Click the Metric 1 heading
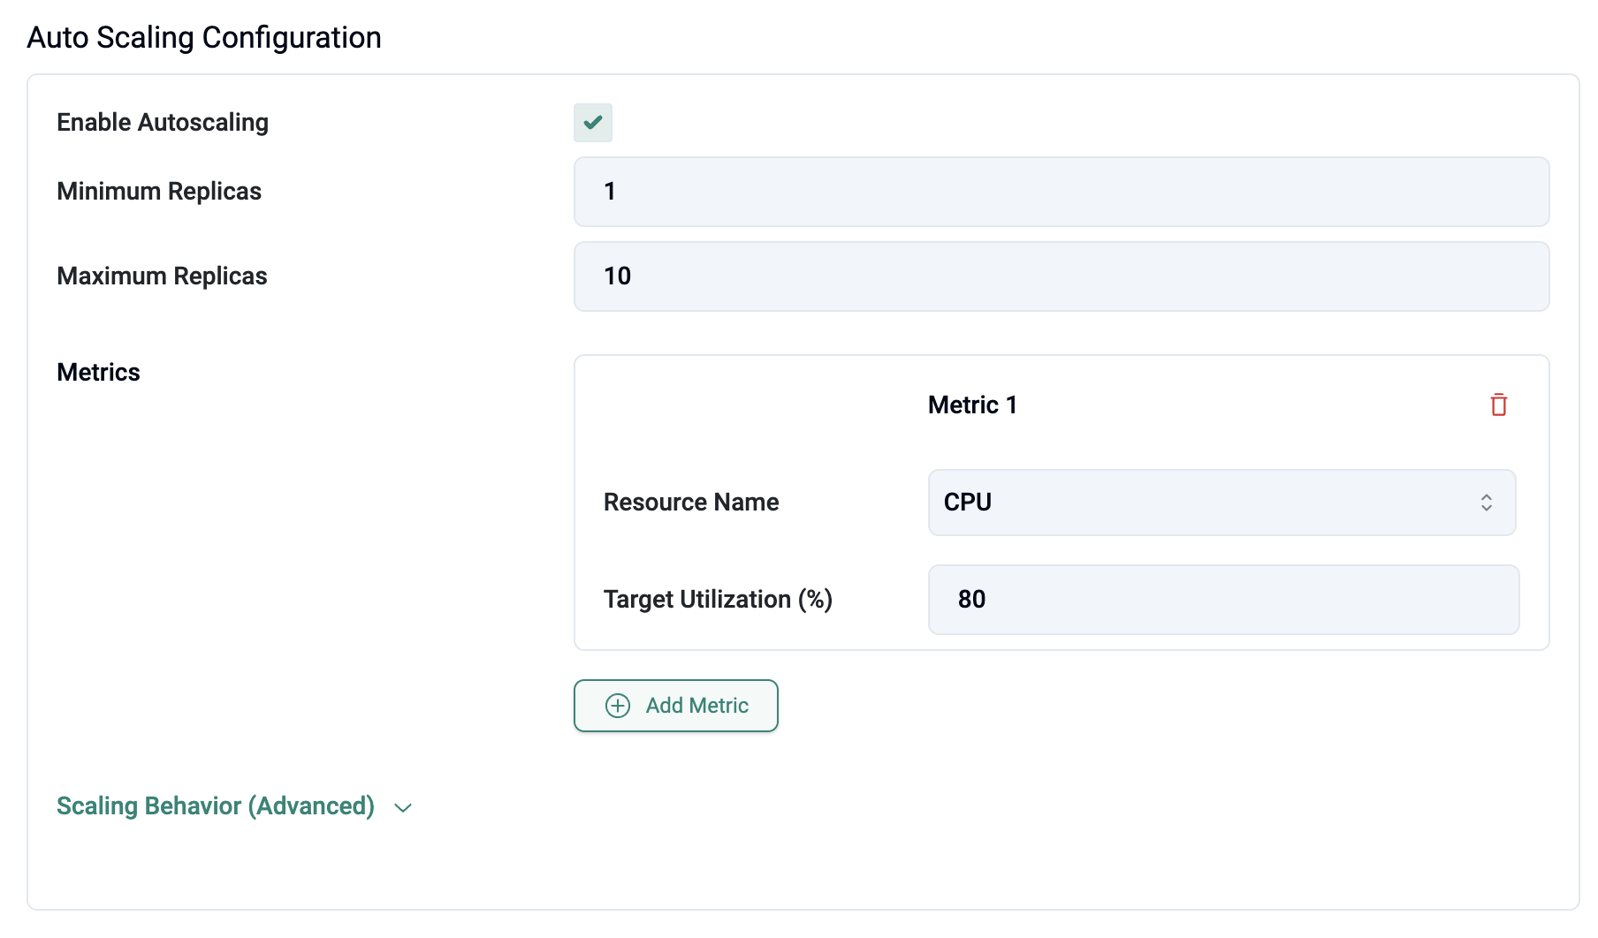 (972, 405)
